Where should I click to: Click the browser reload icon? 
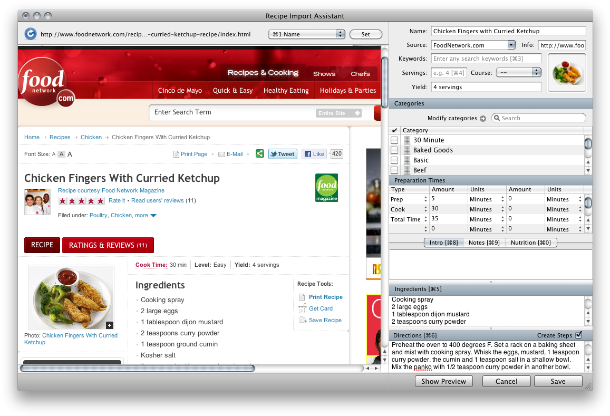pyautogui.click(x=31, y=34)
